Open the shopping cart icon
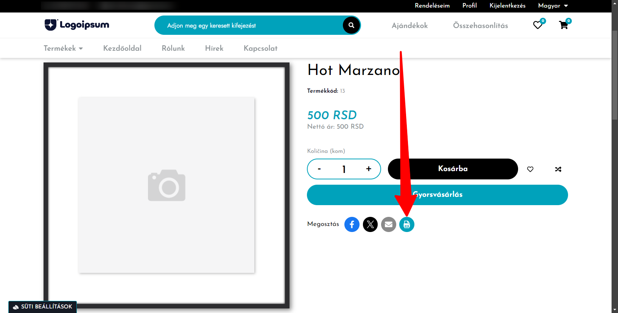Screen dimensions: 618x313 coord(564,25)
